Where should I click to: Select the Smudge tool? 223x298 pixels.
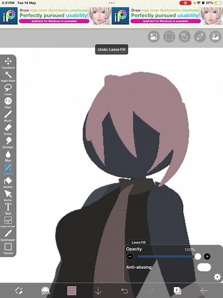[8, 143]
